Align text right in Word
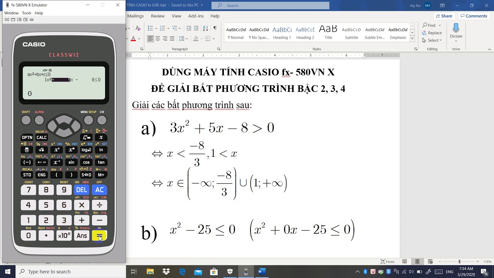Image resolution: width=494 pixels, height=278 pixels. coord(165,39)
